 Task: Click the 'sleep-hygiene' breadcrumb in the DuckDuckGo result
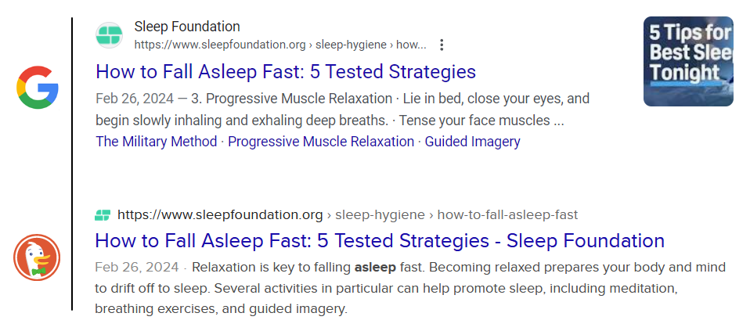(380, 215)
